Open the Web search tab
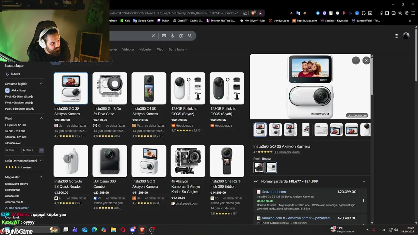This screenshot has height=235, width=418. 160,49
